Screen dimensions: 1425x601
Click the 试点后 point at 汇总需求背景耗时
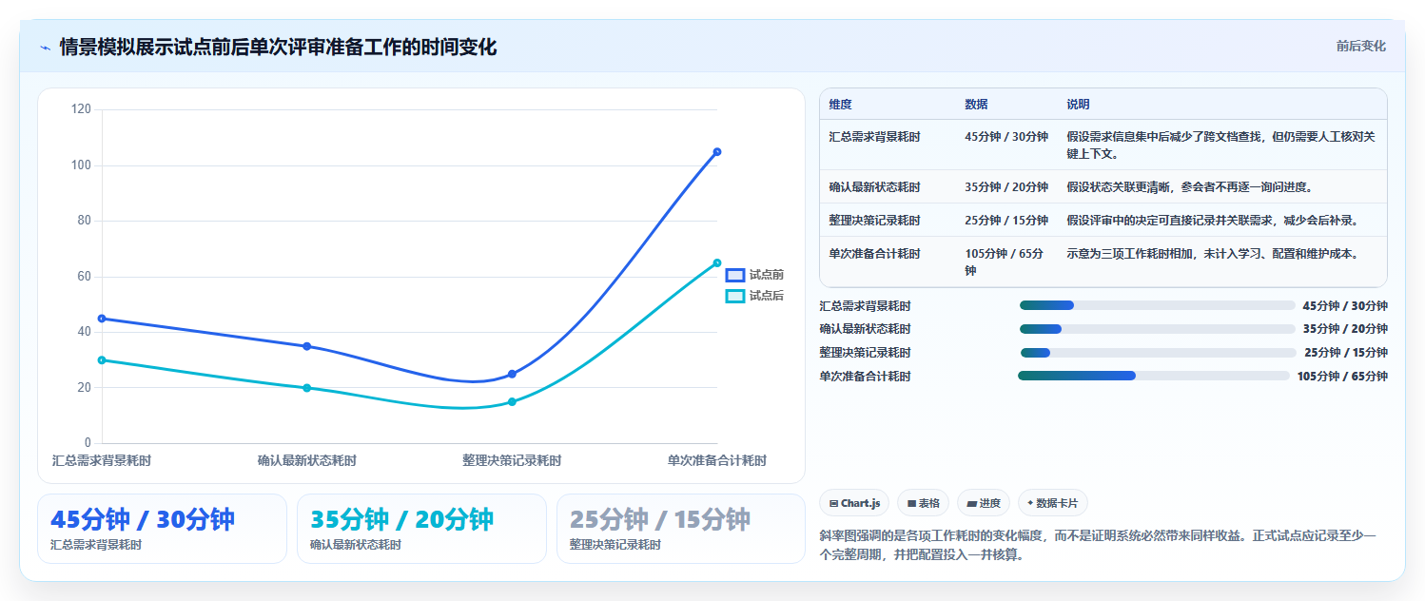point(102,360)
